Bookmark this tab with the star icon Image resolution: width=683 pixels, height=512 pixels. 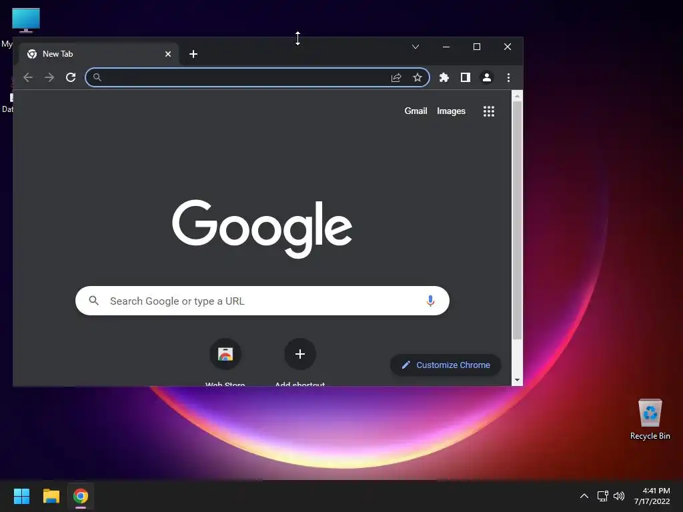coord(418,77)
